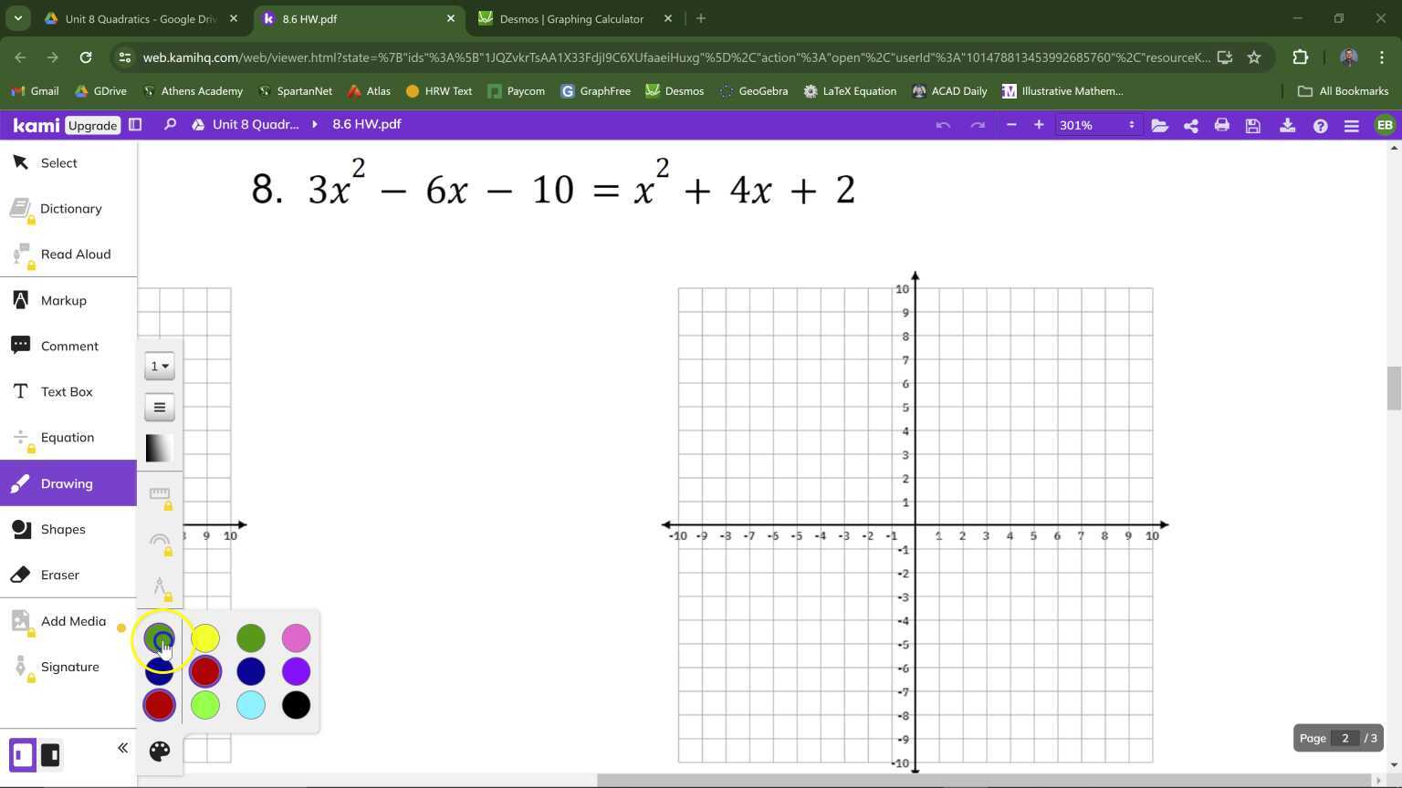Click the Upgrade button
Image resolution: width=1402 pixels, height=788 pixels.
tap(92, 125)
